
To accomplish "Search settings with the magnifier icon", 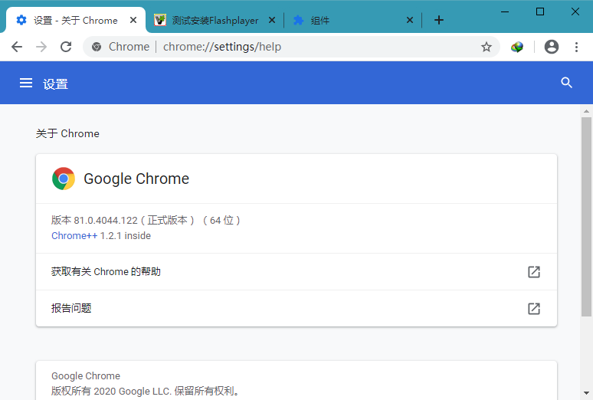I will (x=566, y=83).
